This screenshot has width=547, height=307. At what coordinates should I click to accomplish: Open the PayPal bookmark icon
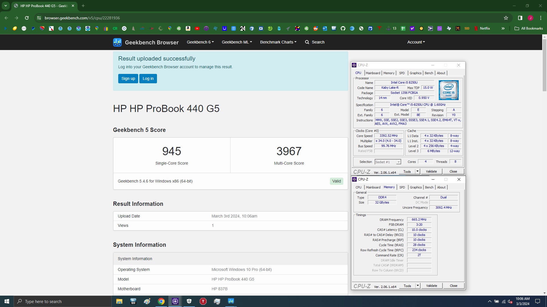point(33,28)
